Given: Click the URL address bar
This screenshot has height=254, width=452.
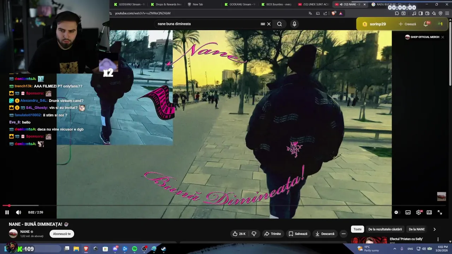Looking at the screenshot, I should 208,13.
